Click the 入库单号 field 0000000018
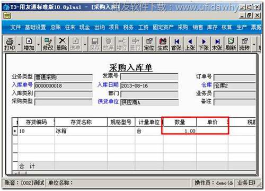 coord(64,86)
